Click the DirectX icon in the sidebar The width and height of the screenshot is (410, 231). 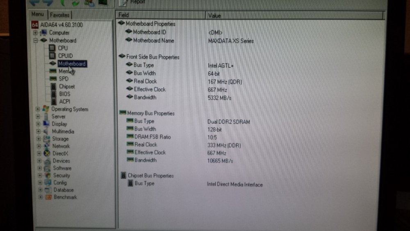tap(47, 153)
